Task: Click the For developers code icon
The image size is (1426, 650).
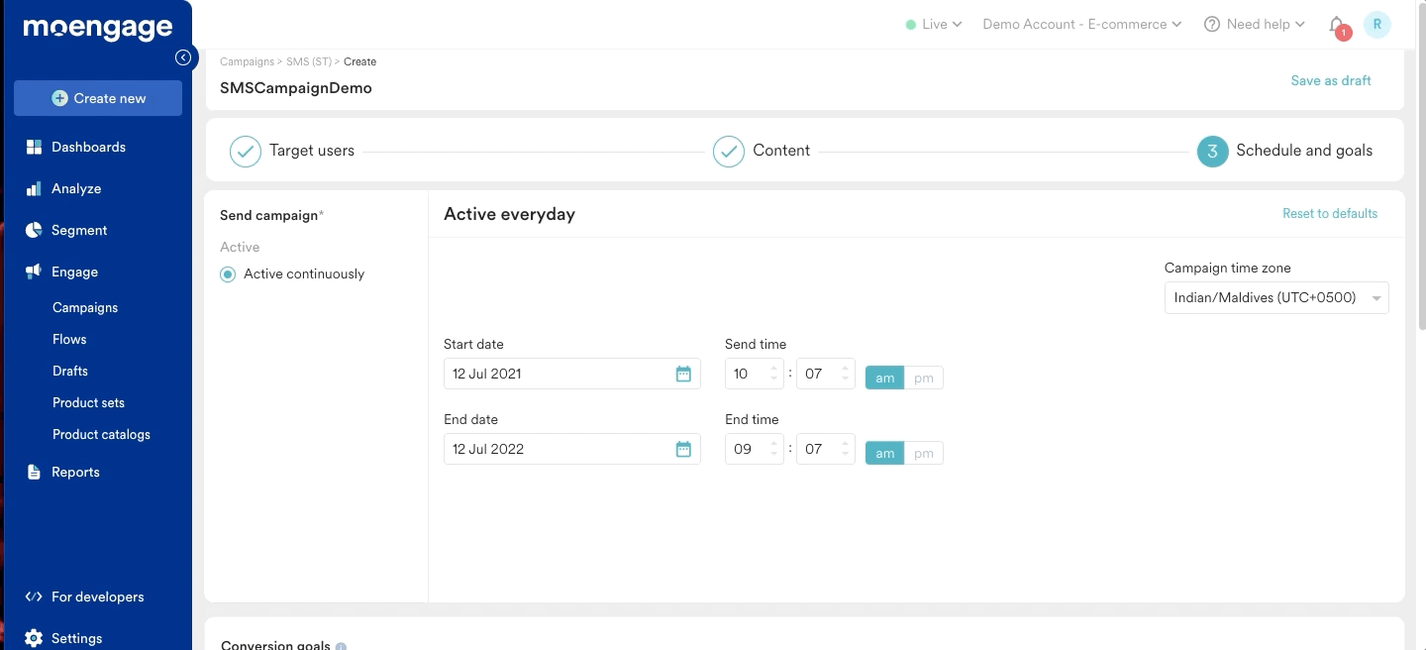Action: 34,596
